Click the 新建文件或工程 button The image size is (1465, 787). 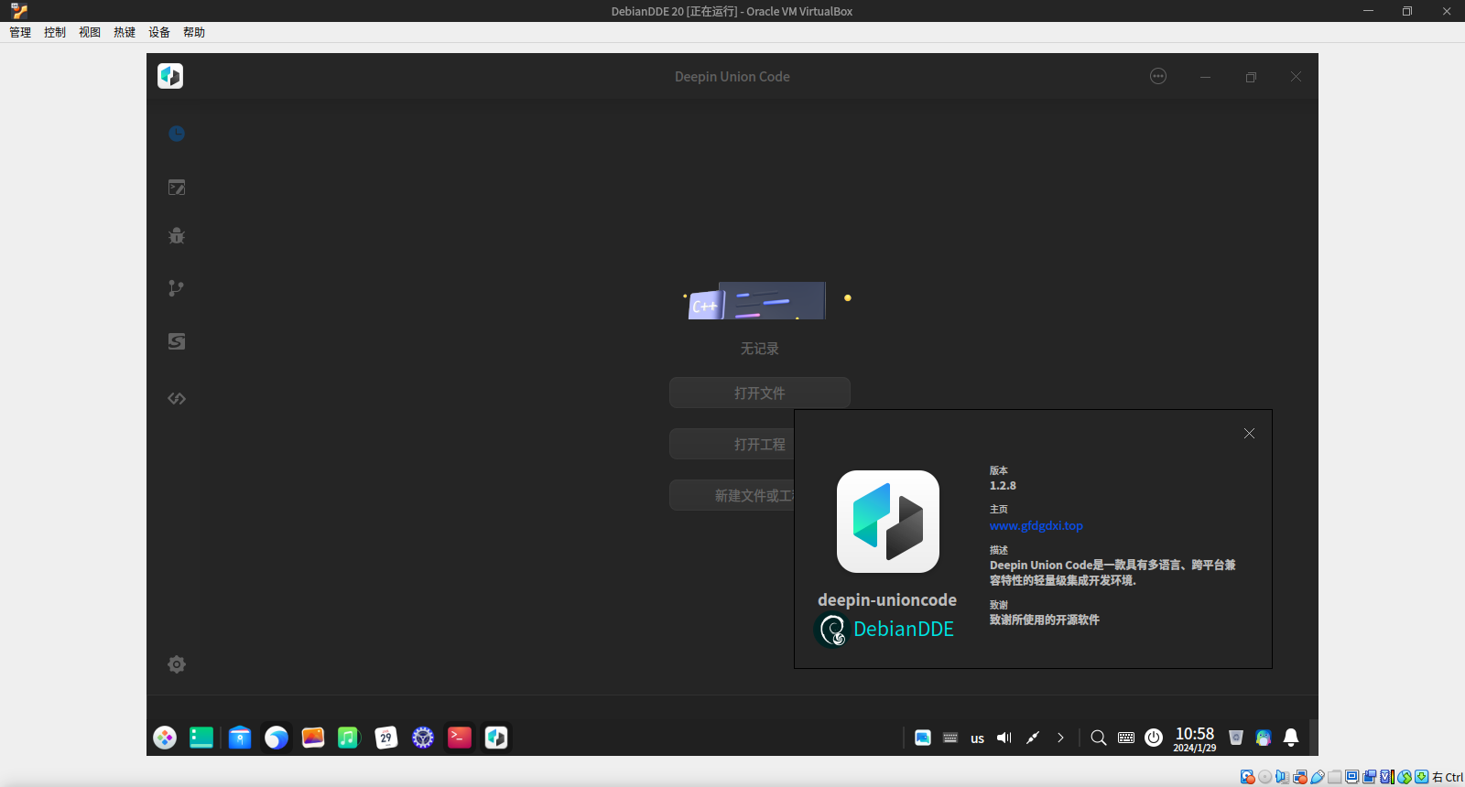732,495
